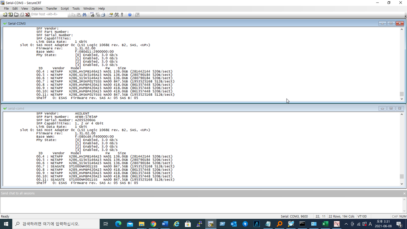Open the Script menu
Image resolution: width=407 pixels, height=229 pixels.
coord(64,9)
